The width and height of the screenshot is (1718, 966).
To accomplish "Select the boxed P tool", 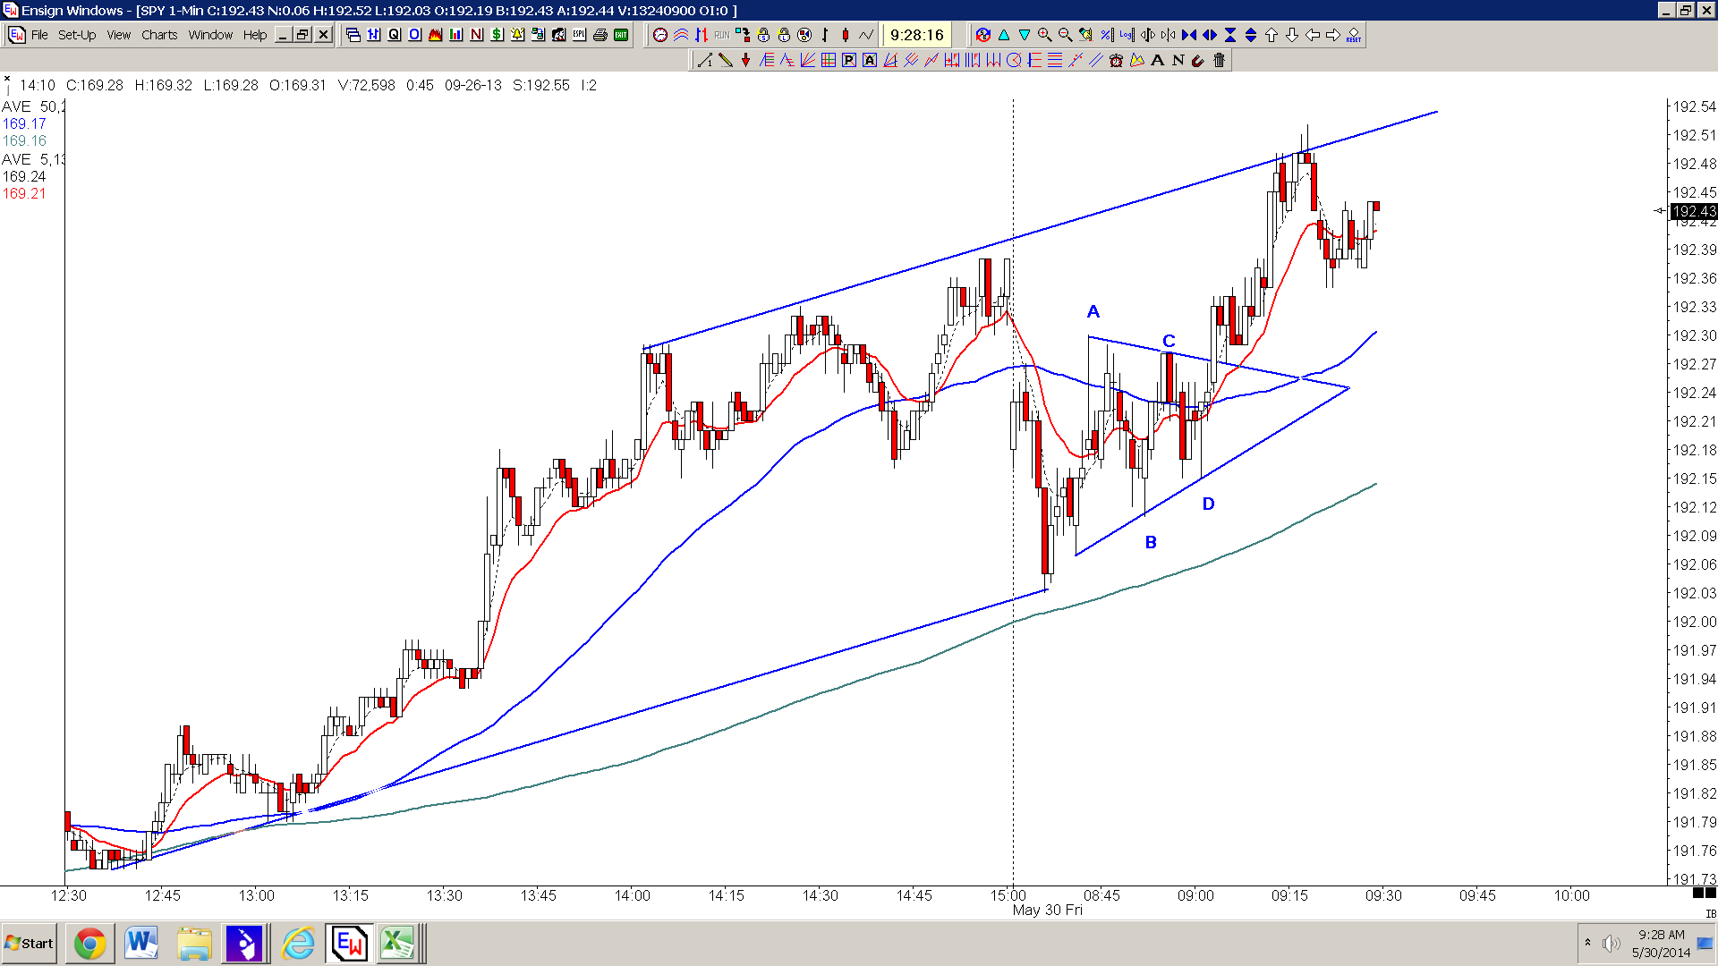I will tap(848, 60).
